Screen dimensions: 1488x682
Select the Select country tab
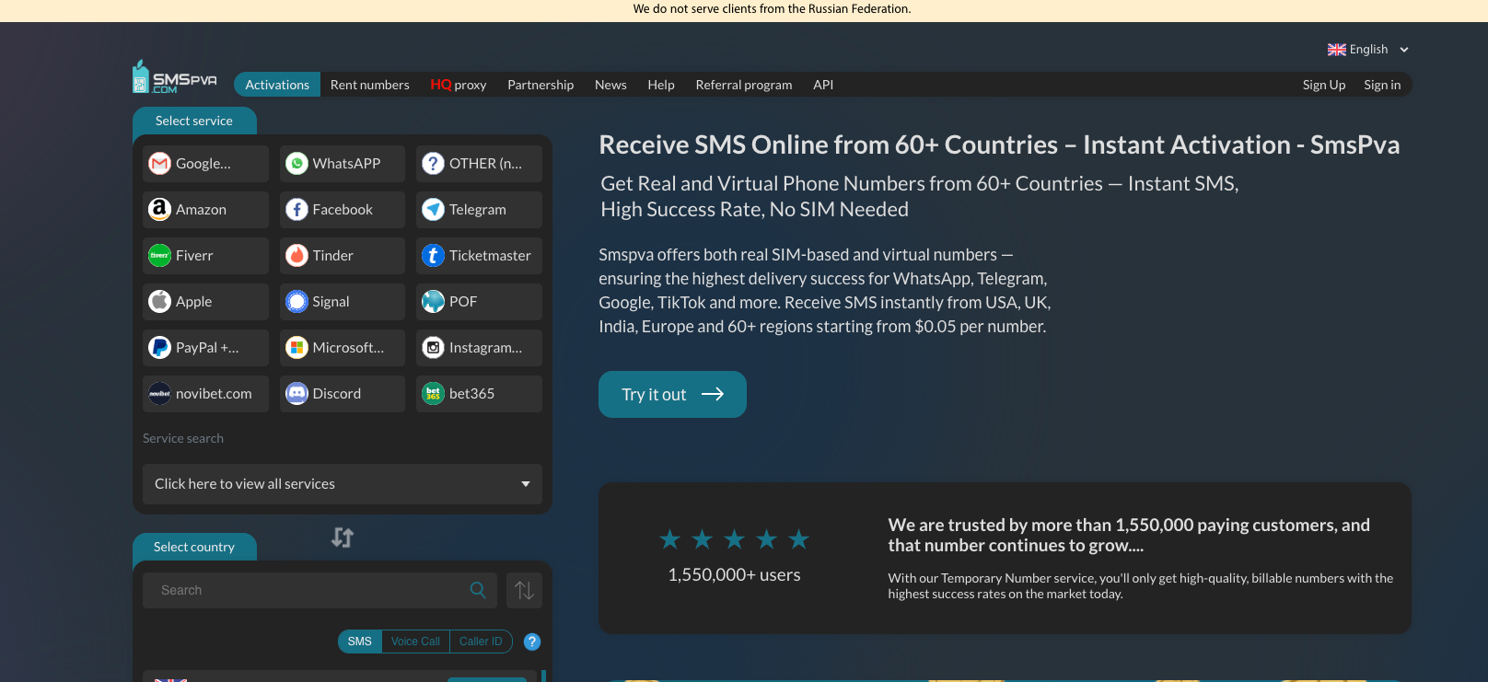pos(194,547)
